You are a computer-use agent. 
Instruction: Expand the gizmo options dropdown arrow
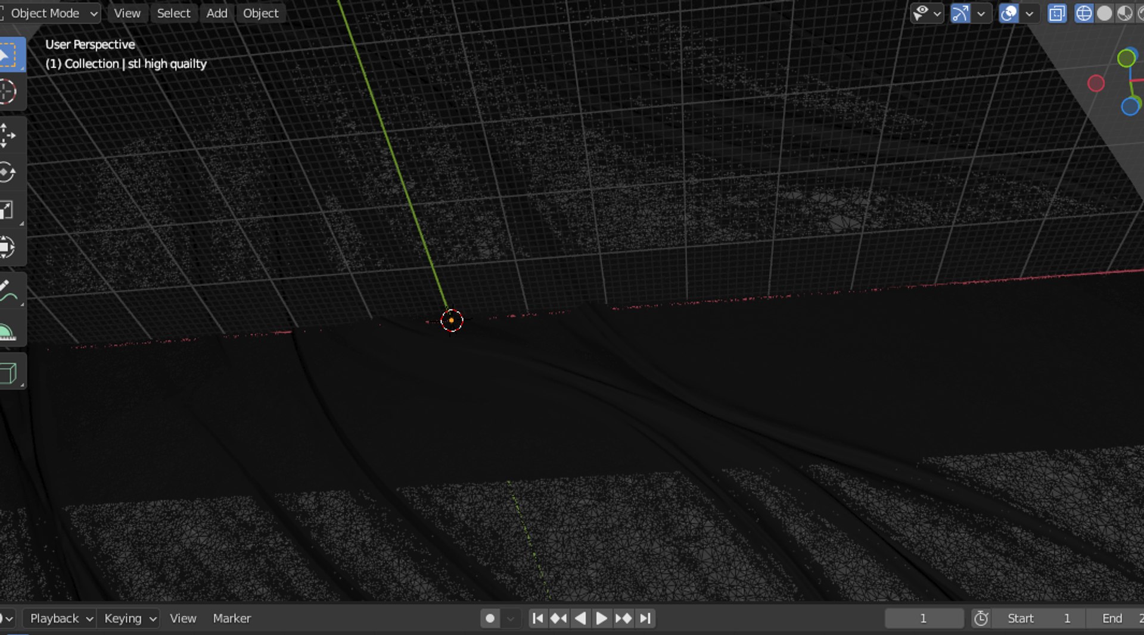tap(981, 13)
